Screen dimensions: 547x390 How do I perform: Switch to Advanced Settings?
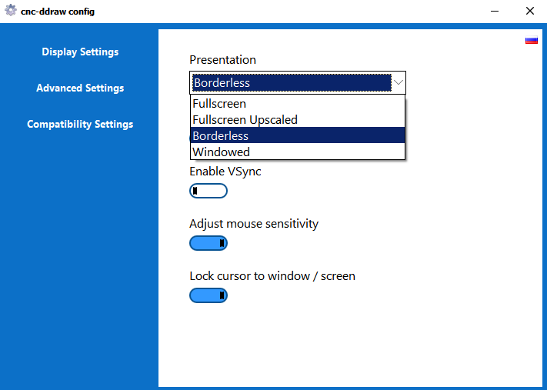coord(80,88)
